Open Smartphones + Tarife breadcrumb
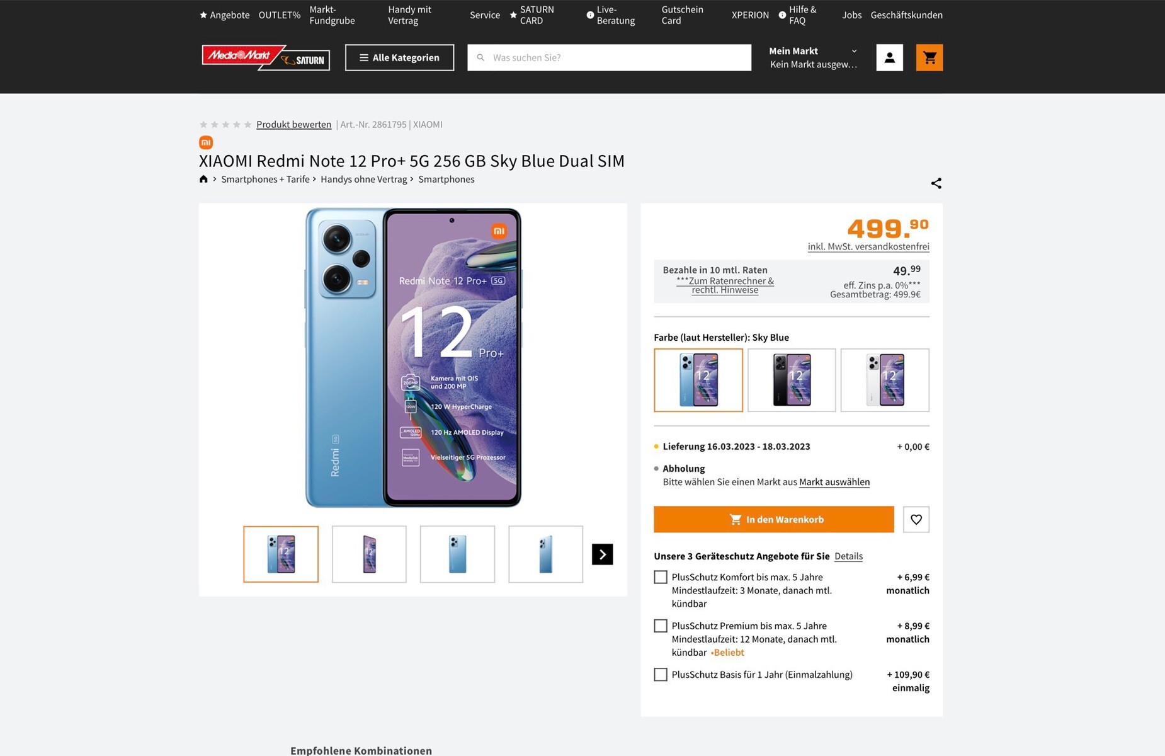Viewport: 1165px width, 756px height. click(265, 180)
